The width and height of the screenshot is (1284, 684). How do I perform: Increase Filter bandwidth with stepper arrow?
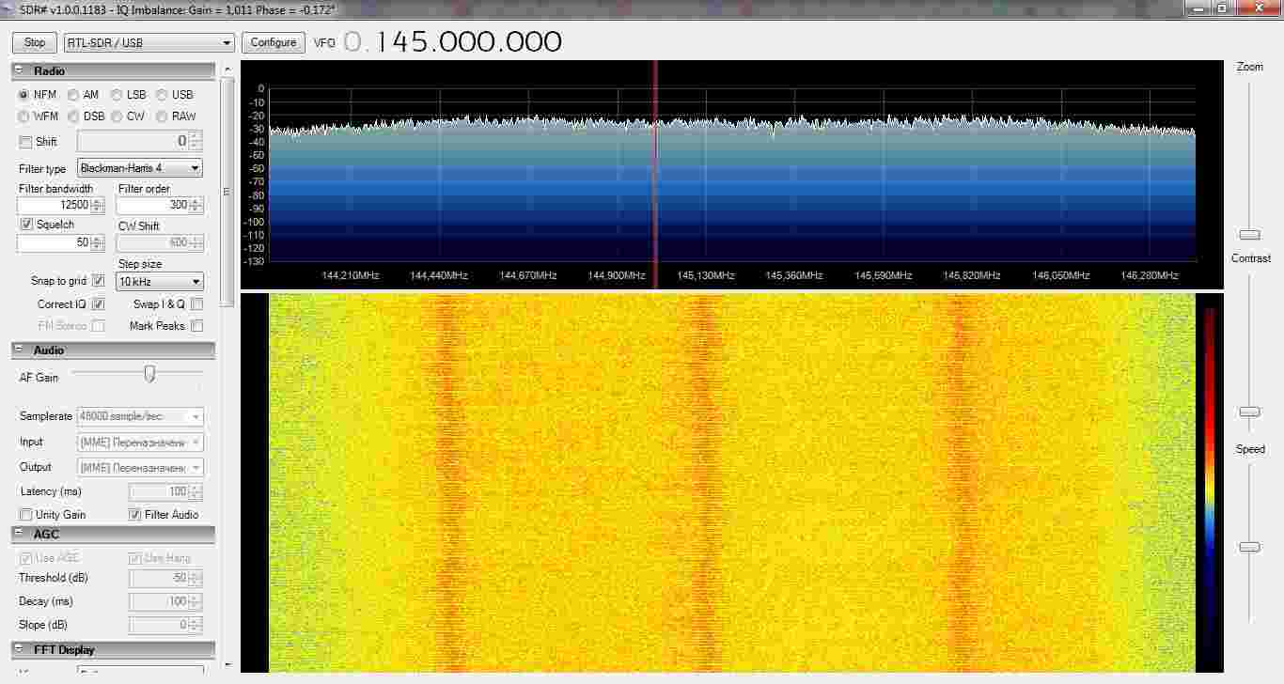pos(98,201)
